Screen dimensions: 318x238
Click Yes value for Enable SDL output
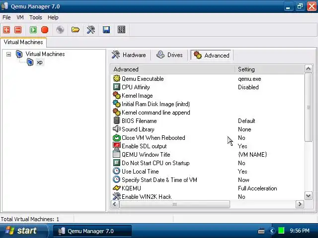tap(242, 146)
